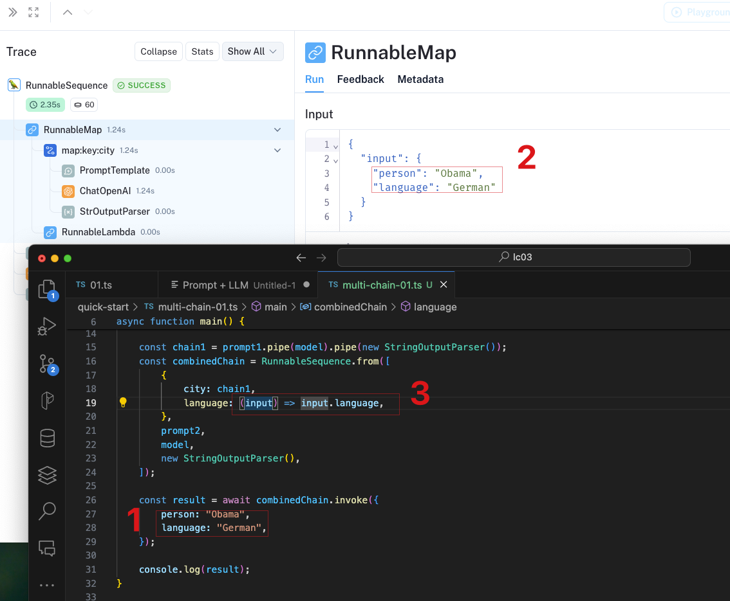Select RunnableMap trace row
The image size is (730, 601).
147,130
